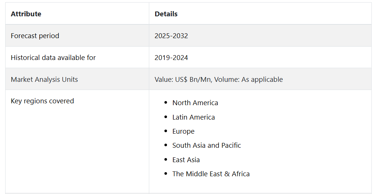Click South Asia and Pacific entry
This screenshot has height=194, width=374.
[x=207, y=145]
